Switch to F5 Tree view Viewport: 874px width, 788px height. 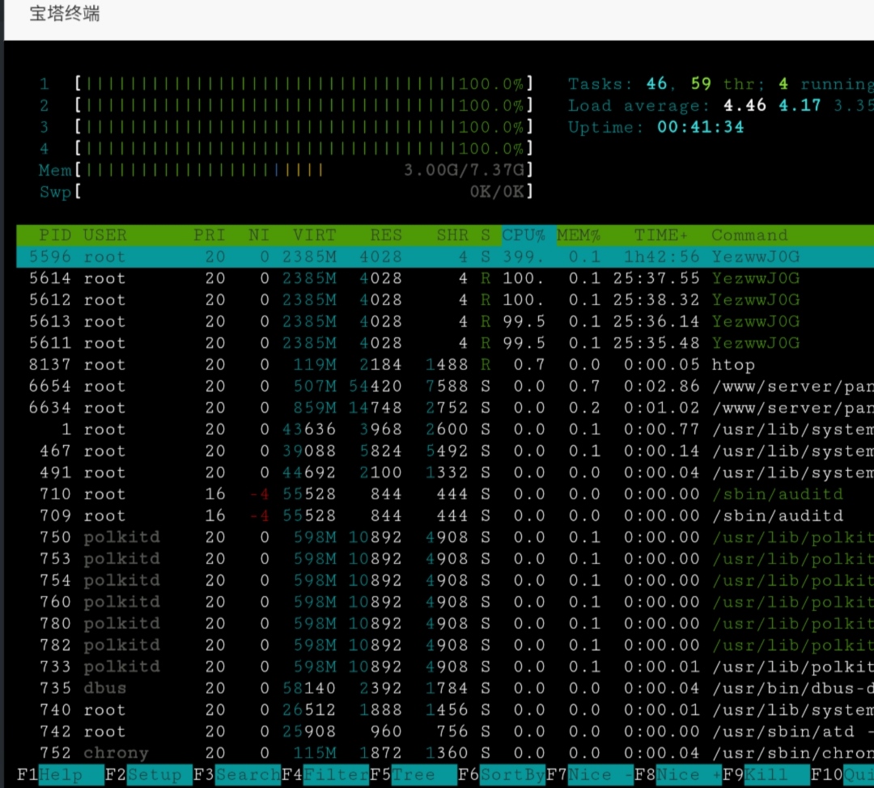pyautogui.click(x=413, y=774)
